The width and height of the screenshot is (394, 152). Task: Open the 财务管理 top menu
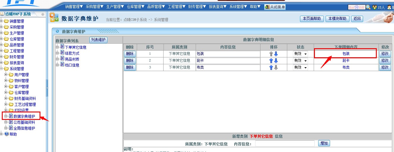coord(197,7)
